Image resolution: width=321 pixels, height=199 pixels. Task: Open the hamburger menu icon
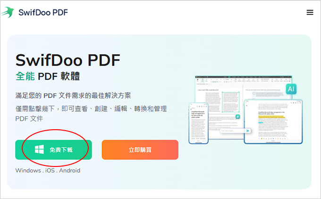tap(310, 12)
